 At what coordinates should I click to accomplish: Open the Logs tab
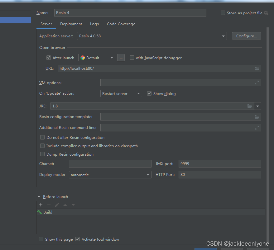[94, 24]
